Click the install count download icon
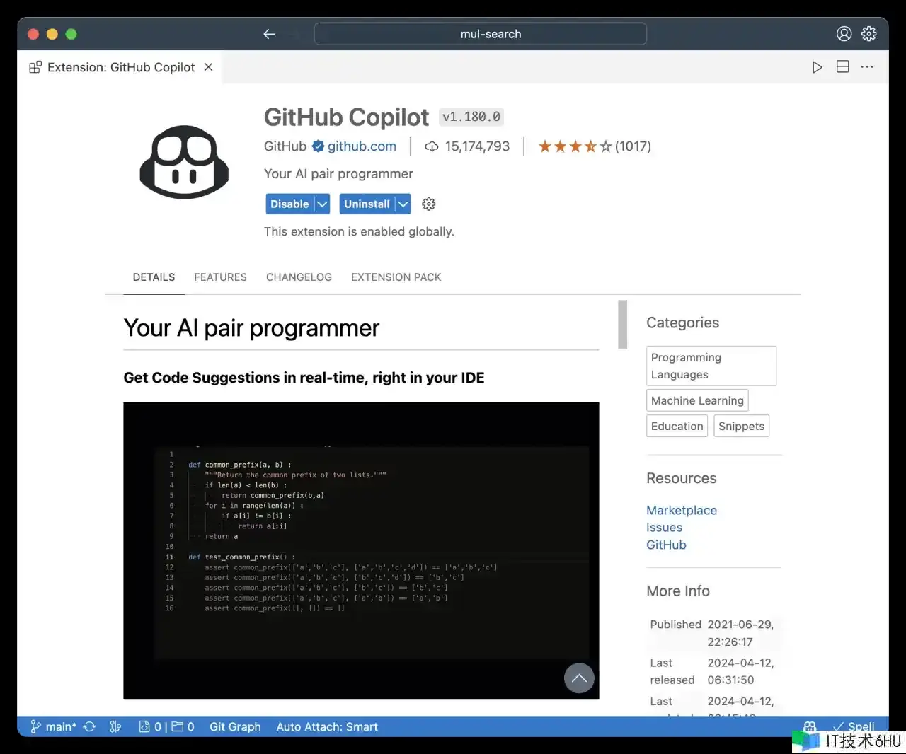This screenshot has width=906, height=754. click(x=431, y=146)
